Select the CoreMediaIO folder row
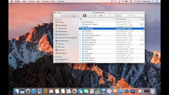 (x=112, y=38)
